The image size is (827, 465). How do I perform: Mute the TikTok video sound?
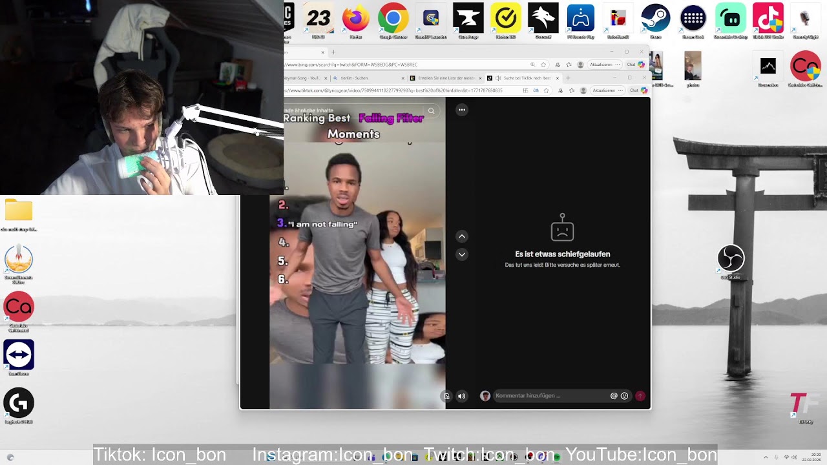pos(461,396)
